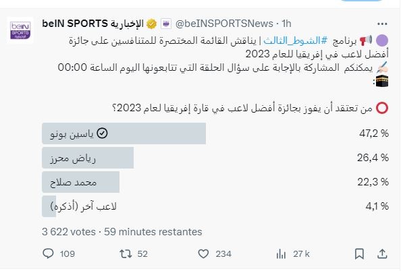Open the beIN SPORTS الإخبارية account name

point(92,24)
